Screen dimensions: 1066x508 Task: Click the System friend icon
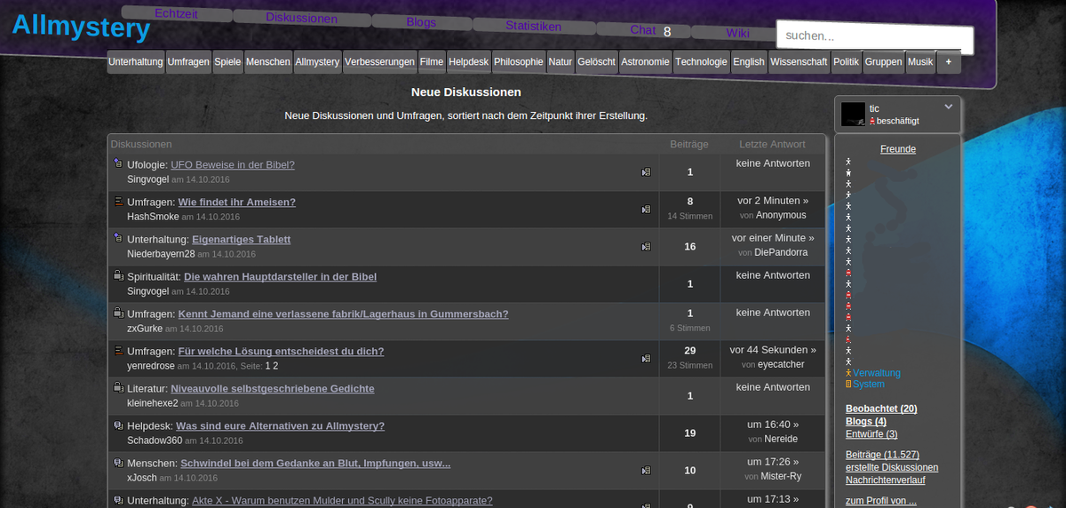tap(848, 385)
